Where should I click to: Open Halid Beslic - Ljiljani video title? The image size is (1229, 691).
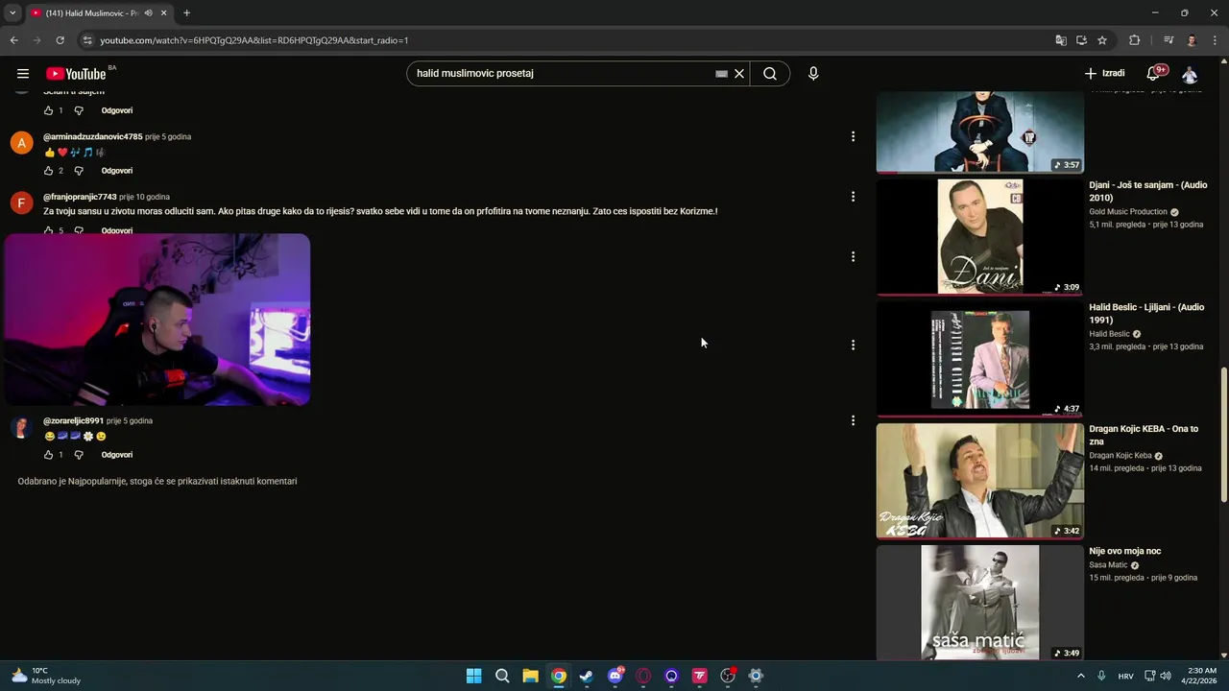coord(1146,313)
